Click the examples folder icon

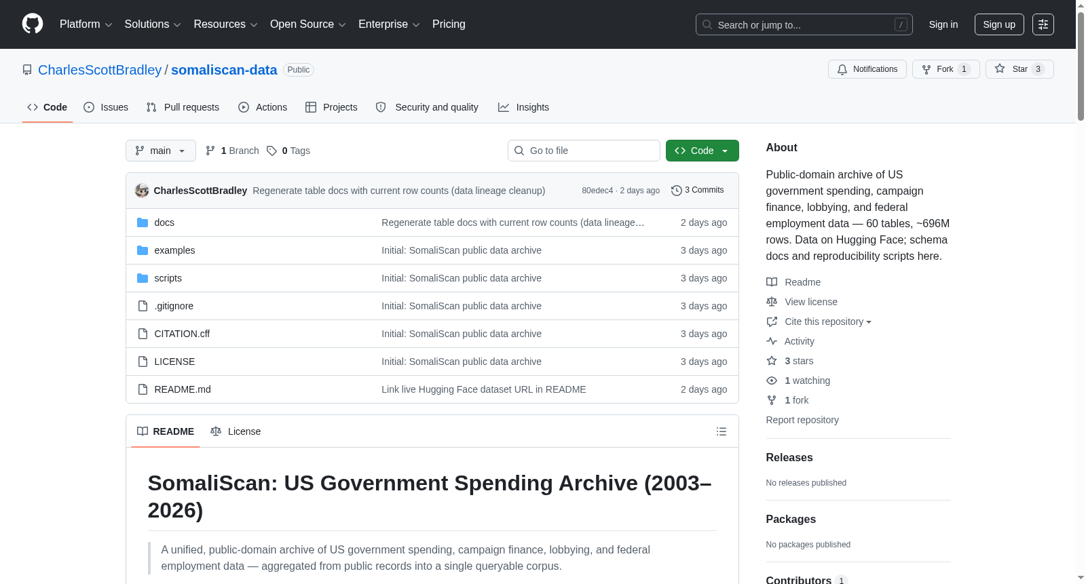pos(143,250)
